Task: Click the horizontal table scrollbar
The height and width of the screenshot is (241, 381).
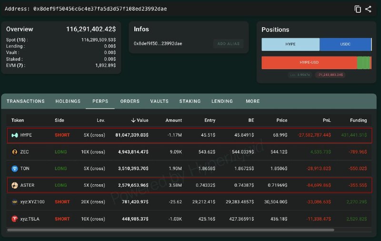Action: [x=170, y=230]
